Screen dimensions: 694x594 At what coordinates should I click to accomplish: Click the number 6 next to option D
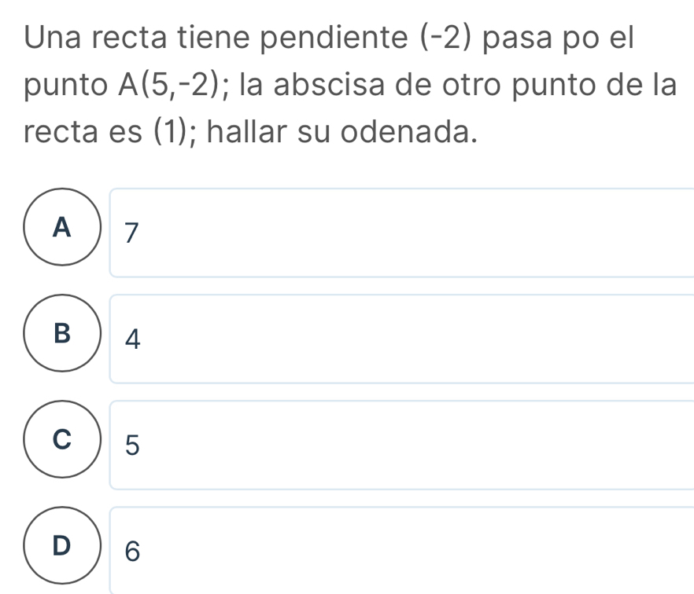(133, 552)
